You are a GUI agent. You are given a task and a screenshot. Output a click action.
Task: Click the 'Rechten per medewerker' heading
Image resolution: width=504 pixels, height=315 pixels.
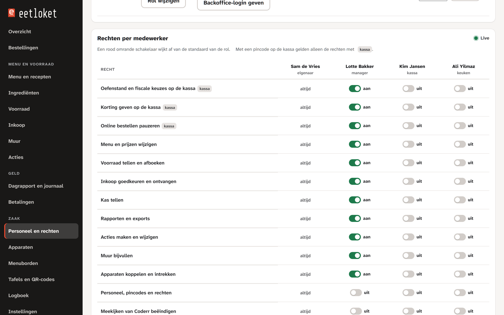click(x=133, y=38)
